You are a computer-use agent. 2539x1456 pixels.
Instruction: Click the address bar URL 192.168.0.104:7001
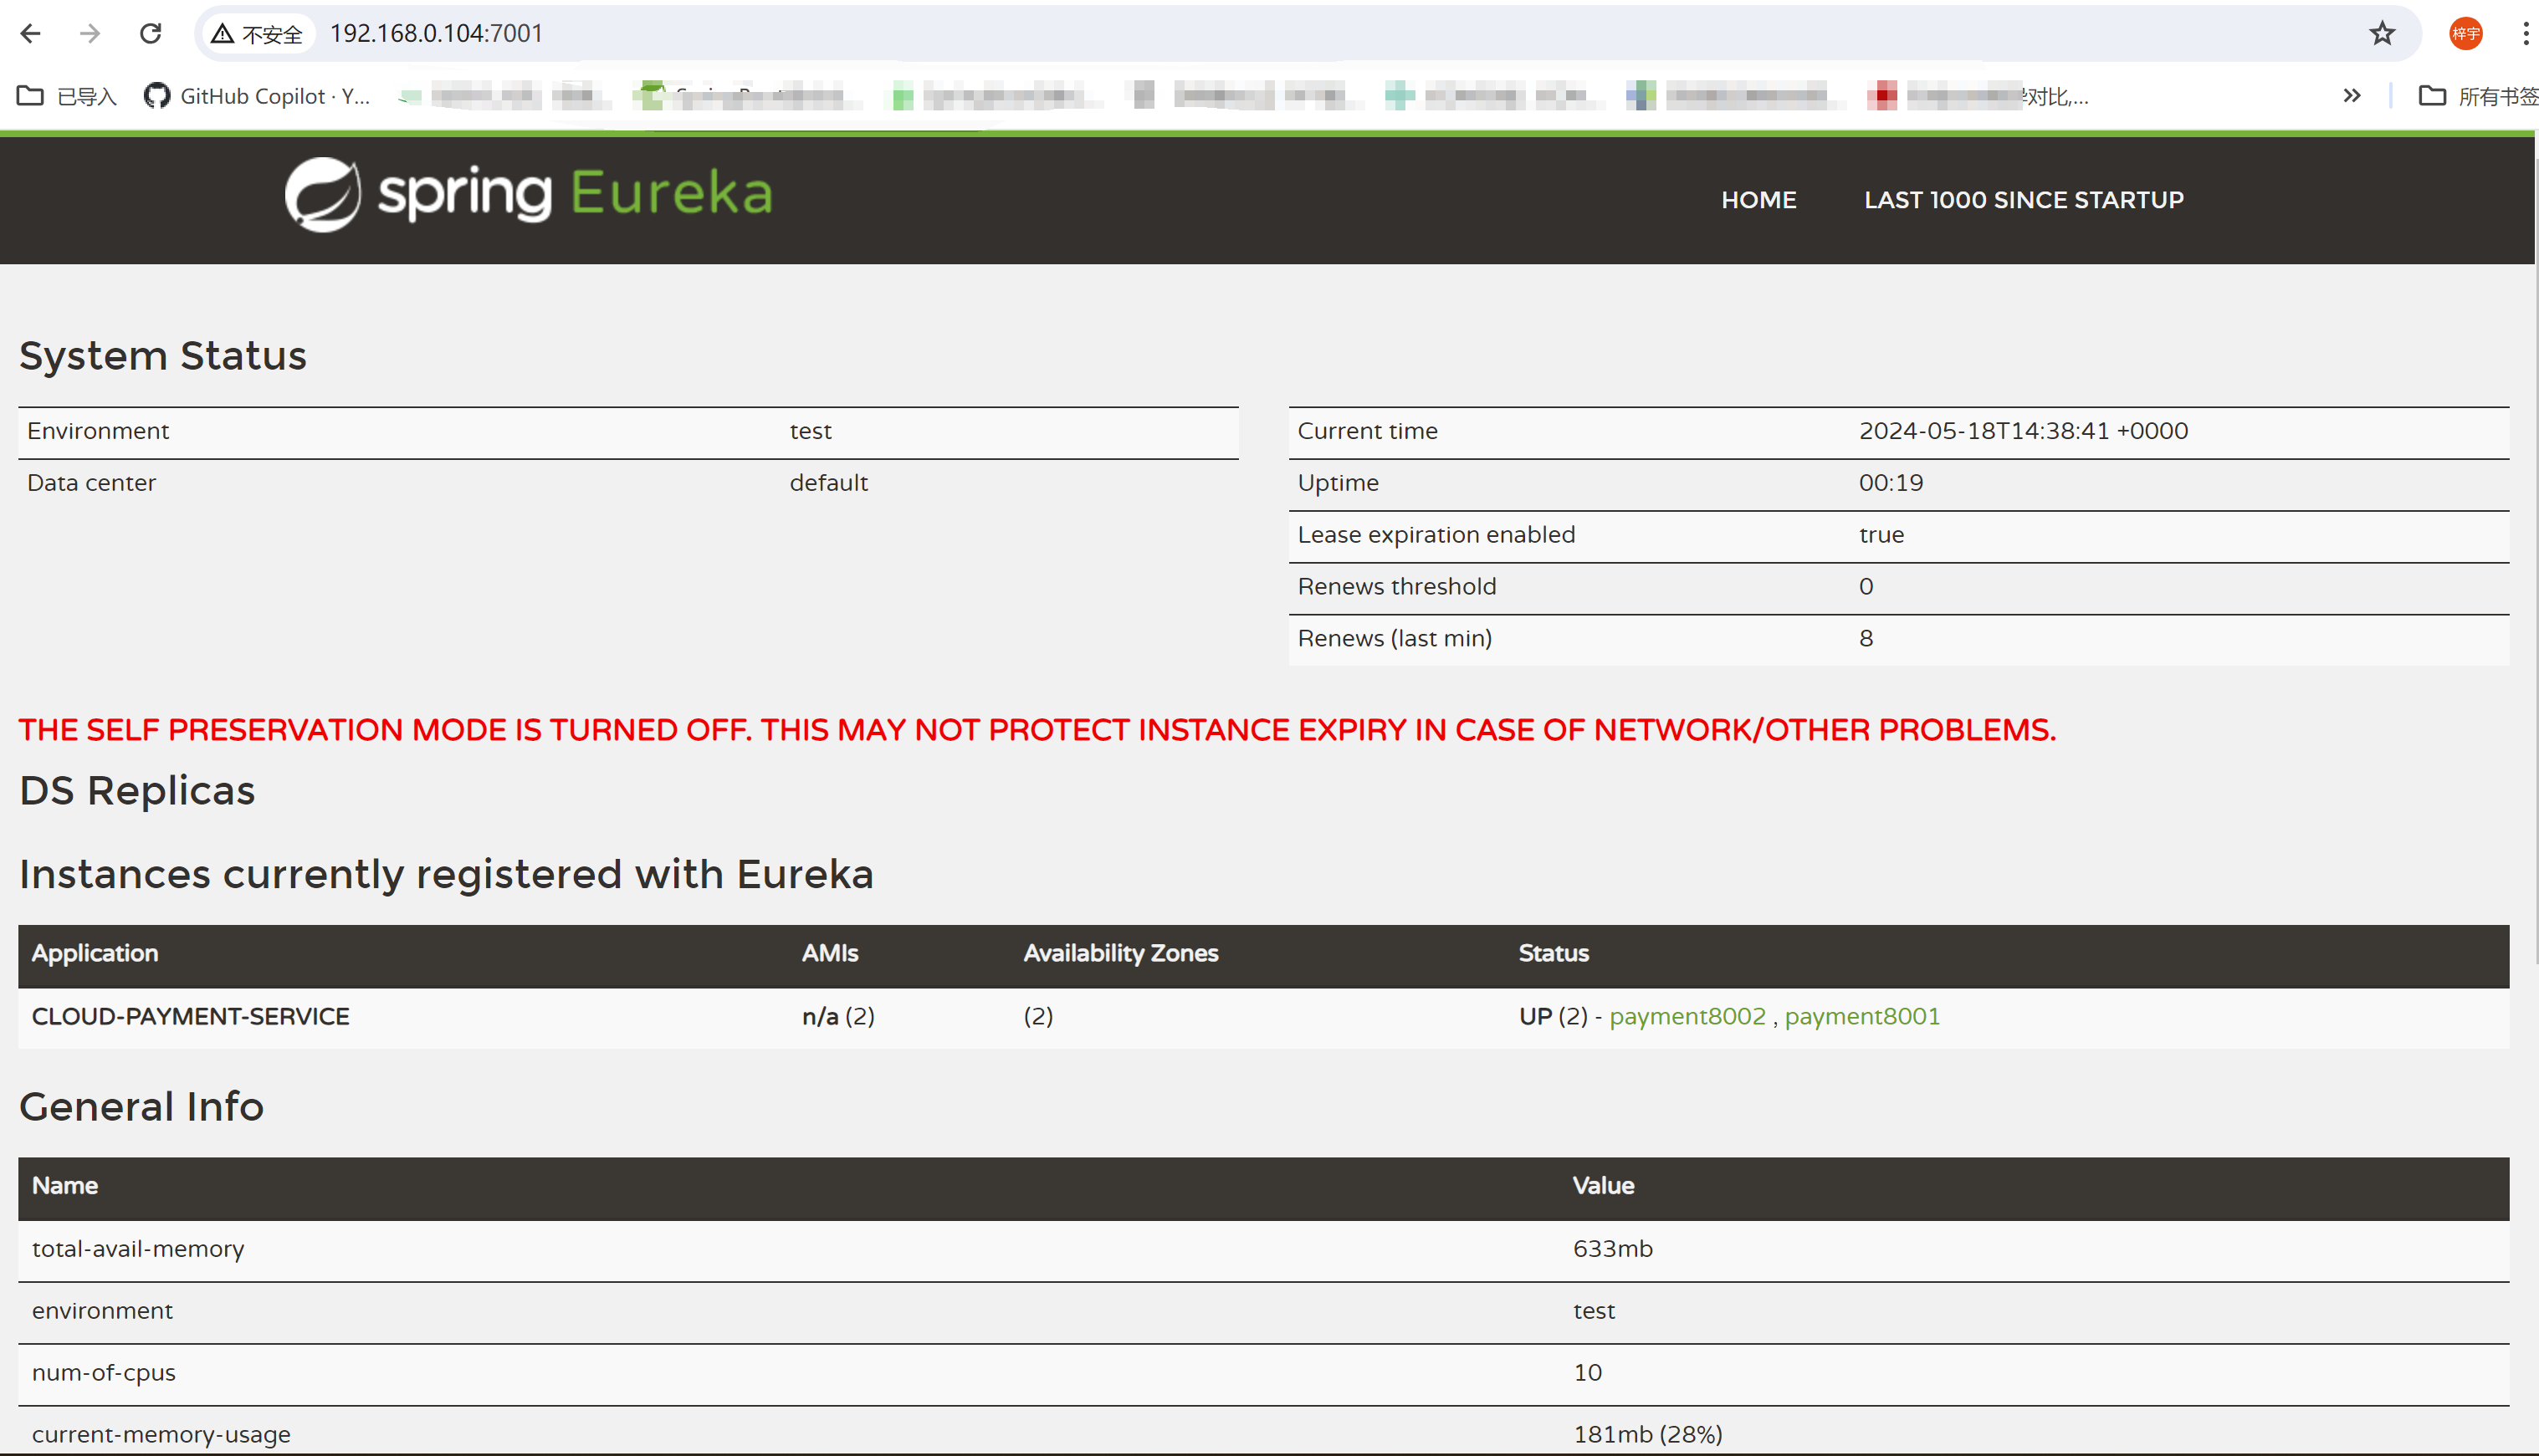(436, 33)
